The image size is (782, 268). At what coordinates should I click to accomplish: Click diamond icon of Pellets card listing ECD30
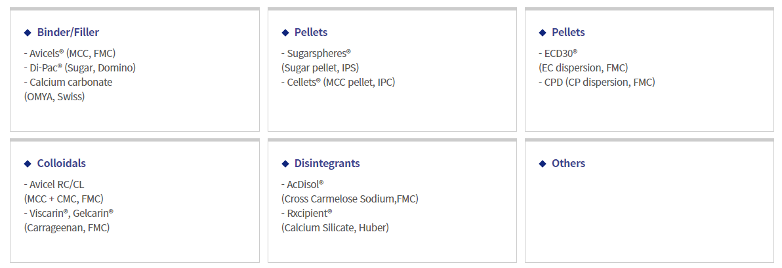tap(543, 33)
